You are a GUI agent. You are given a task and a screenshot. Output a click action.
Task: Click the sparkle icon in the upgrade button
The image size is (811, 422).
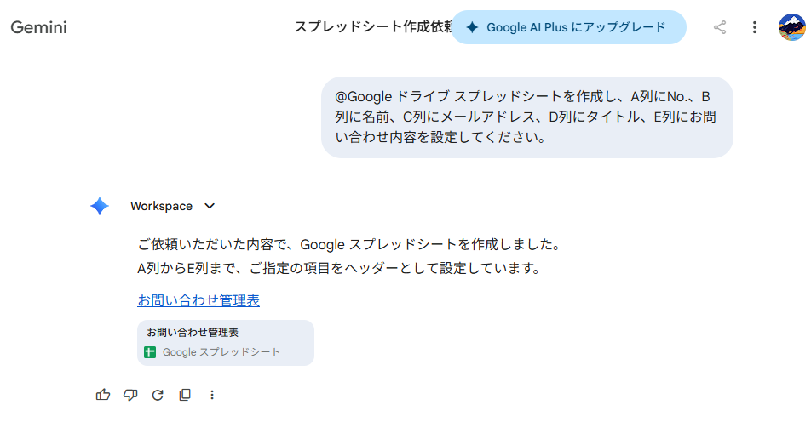(x=472, y=27)
